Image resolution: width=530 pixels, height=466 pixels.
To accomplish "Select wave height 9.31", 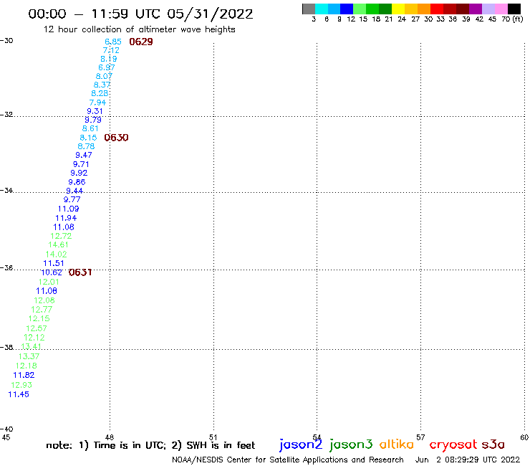I will coord(95,111).
